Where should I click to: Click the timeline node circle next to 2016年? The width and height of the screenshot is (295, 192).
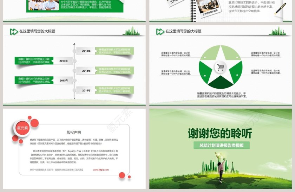click(x=74, y=90)
